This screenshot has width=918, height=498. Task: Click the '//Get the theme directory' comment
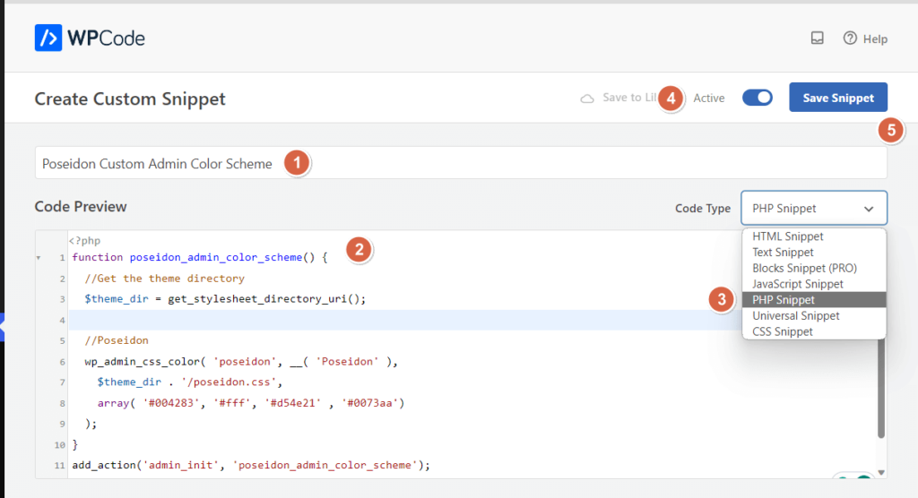pos(165,279)
